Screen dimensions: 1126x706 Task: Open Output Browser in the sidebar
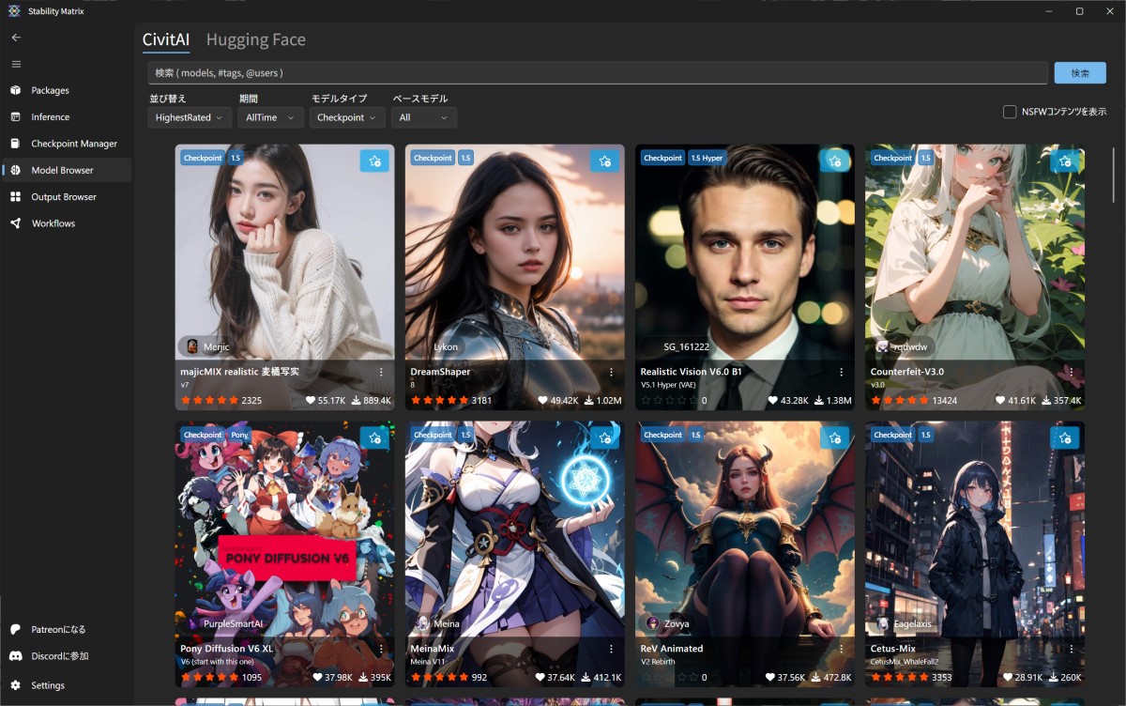pyautogui.click(x=66, y=197)
